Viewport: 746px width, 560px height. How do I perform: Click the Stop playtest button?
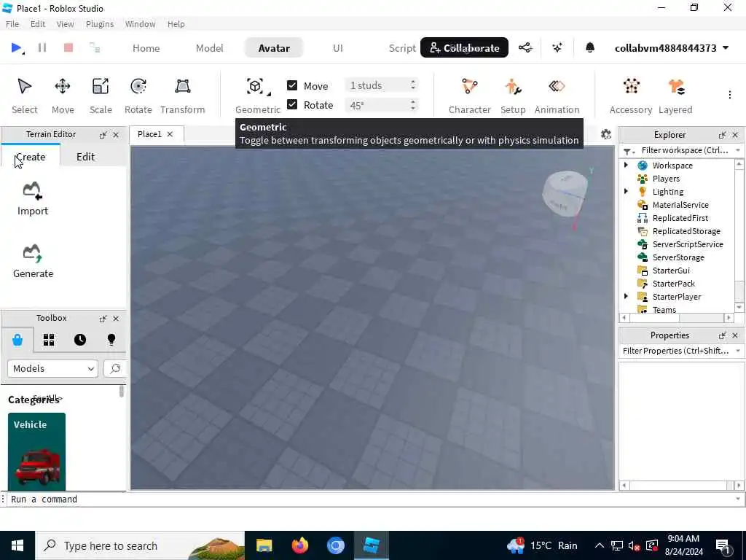pos(68,47)
